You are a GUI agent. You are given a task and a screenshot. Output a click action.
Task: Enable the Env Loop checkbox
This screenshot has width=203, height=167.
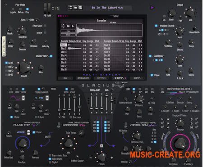point(71,117)
